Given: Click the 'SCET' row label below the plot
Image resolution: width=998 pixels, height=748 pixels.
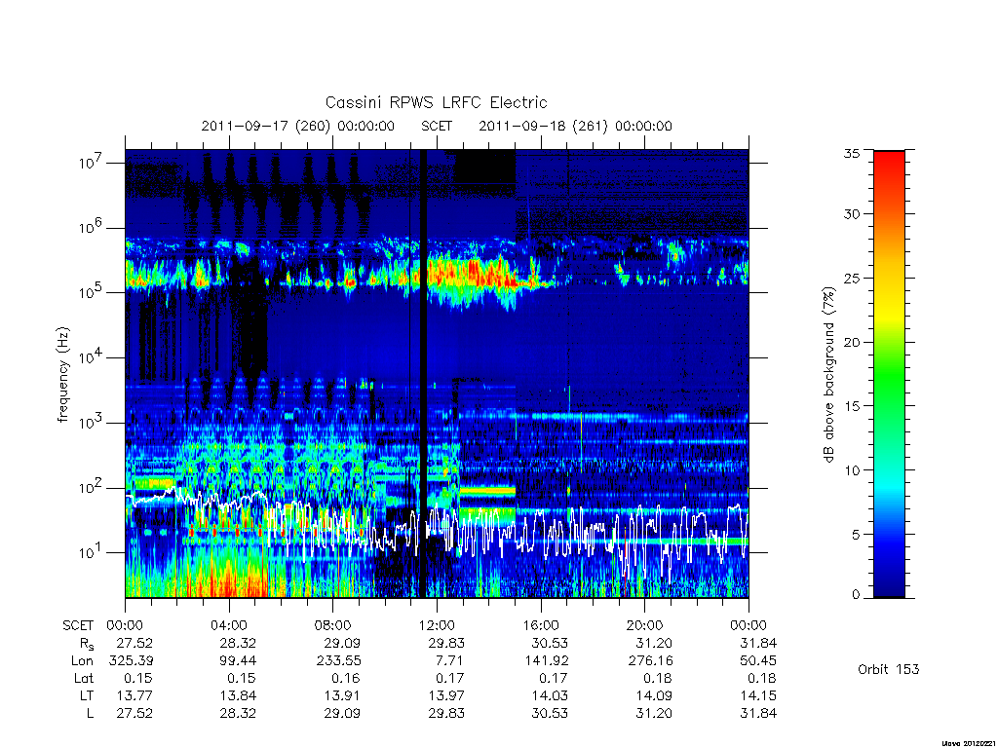Looking at the screenshot, I should tap(78, 625).
